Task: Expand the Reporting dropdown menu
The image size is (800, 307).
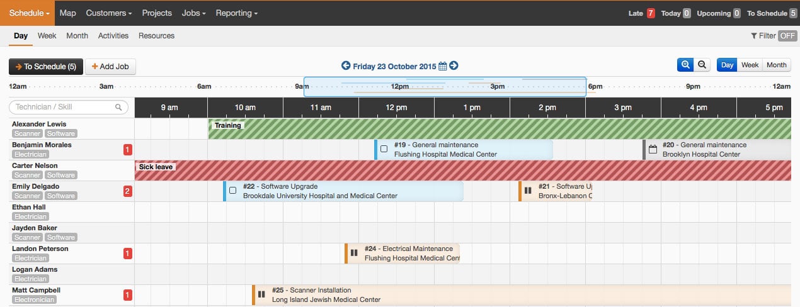Action: click(236, 13)
